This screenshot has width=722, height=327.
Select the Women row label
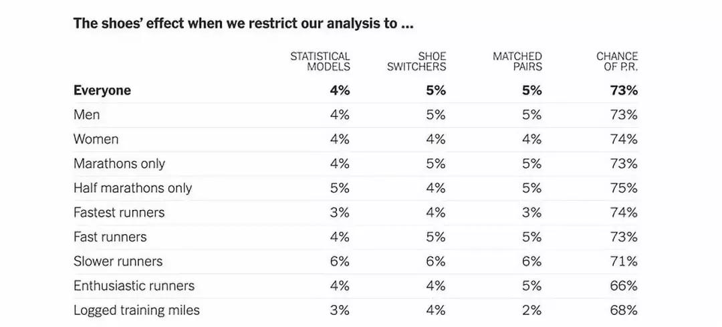(96, 139)
